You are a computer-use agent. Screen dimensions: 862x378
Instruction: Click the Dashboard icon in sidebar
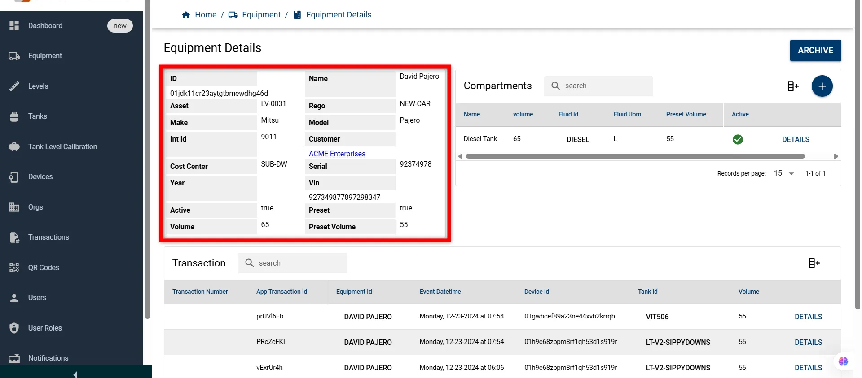point(14,26)
